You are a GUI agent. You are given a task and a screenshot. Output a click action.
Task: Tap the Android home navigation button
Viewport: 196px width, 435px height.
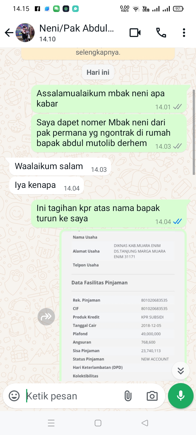click(98, 423)
